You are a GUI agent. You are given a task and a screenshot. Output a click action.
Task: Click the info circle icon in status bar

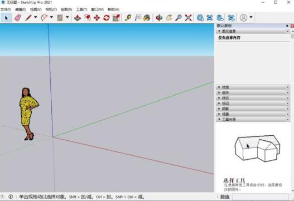[11, 197]
